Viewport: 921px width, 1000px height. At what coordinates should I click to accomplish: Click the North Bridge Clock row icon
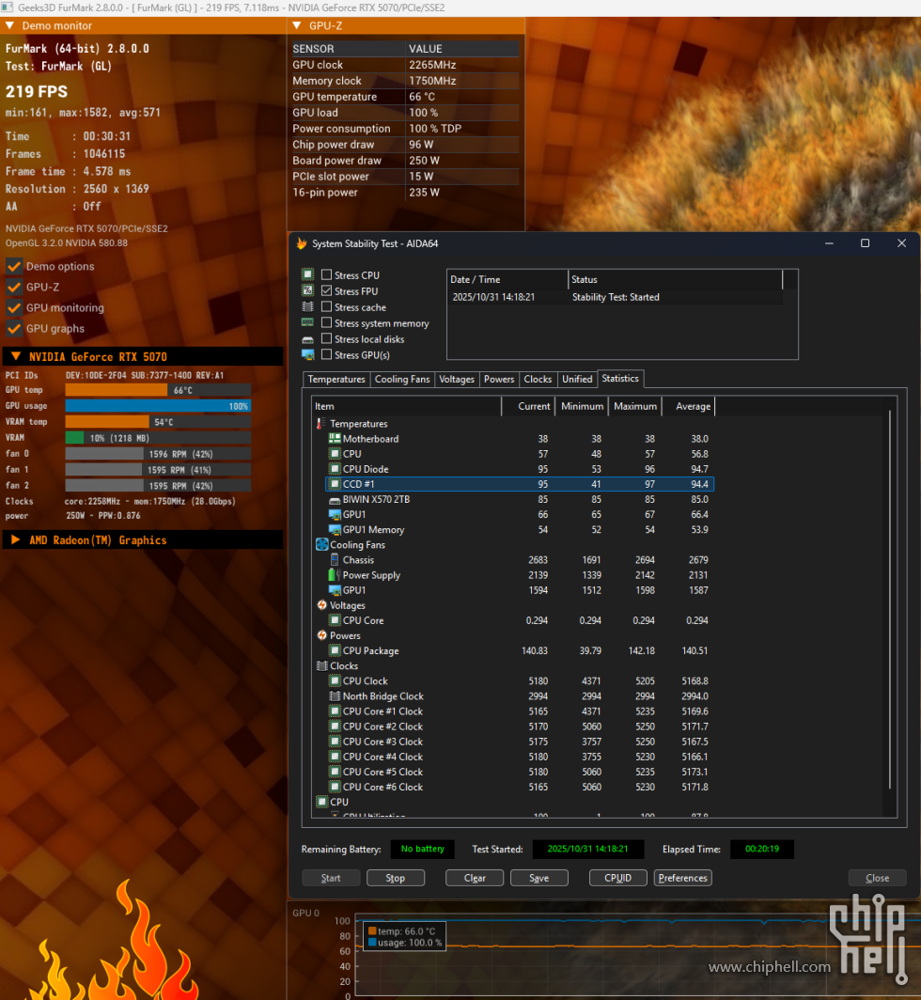click(335, 695)
